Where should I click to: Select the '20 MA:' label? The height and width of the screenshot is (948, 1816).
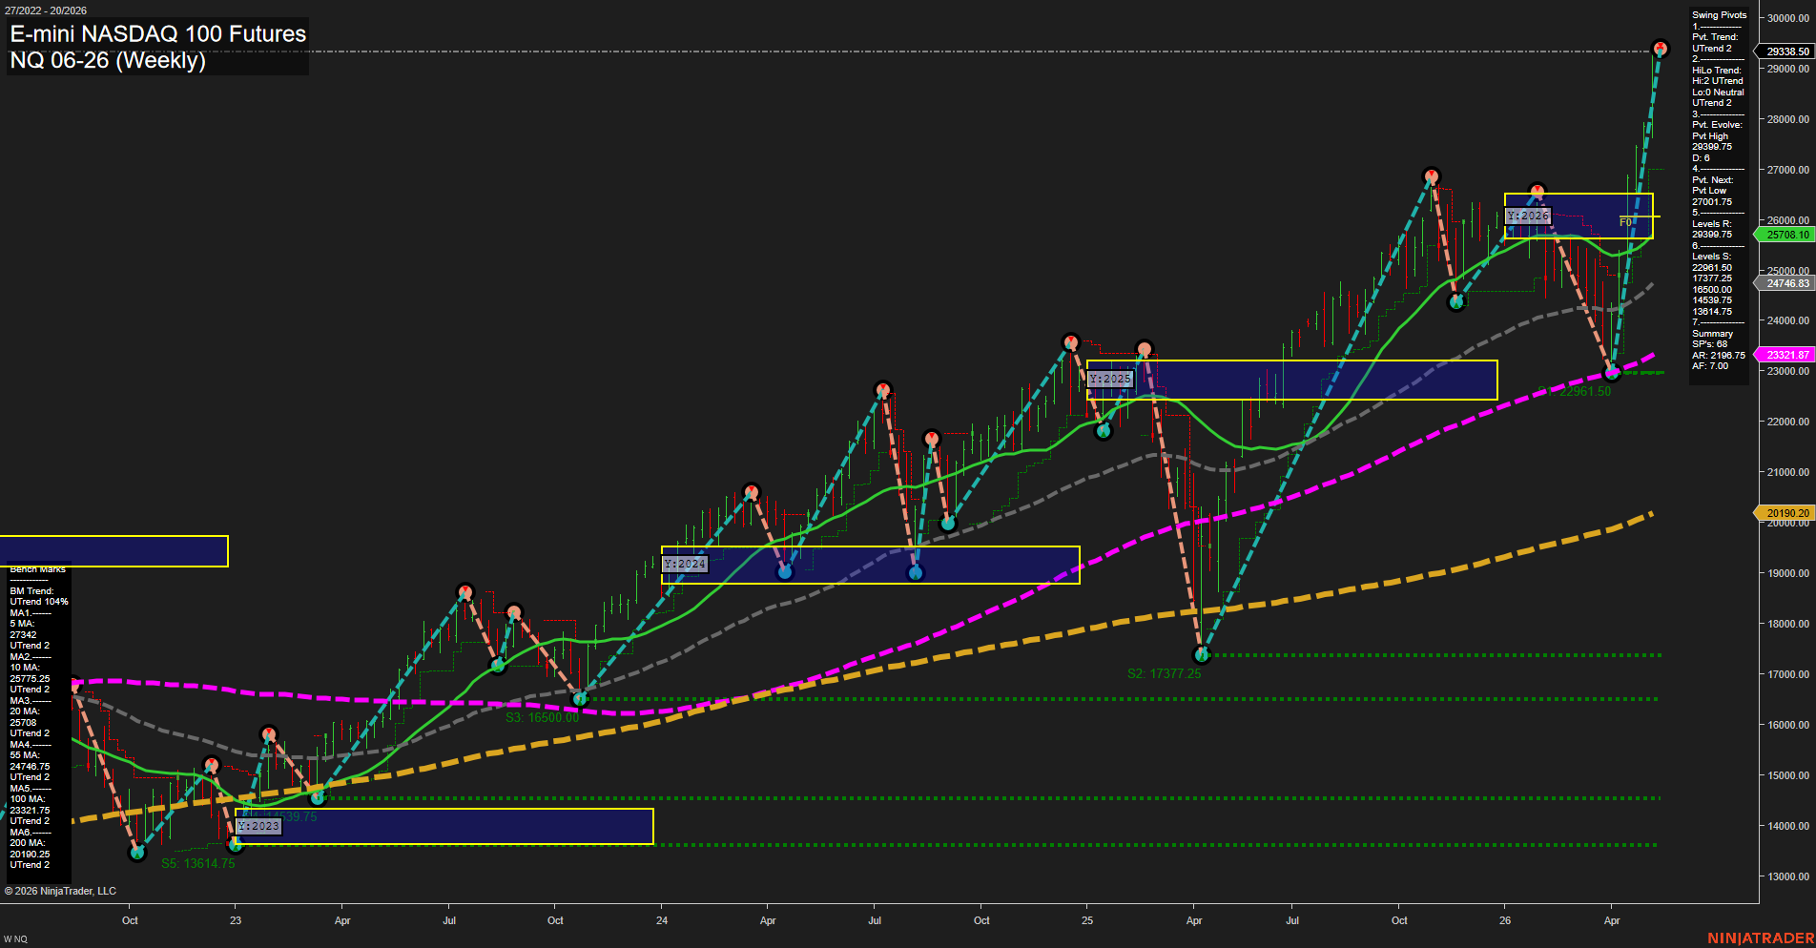pyautogui.click(x=25, y=711)
